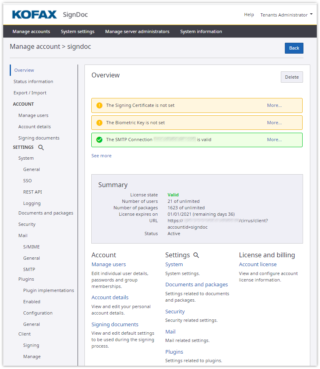Select REST API in sidebar settings
Viewport: 320px width, 369px height.
[32, 192]
